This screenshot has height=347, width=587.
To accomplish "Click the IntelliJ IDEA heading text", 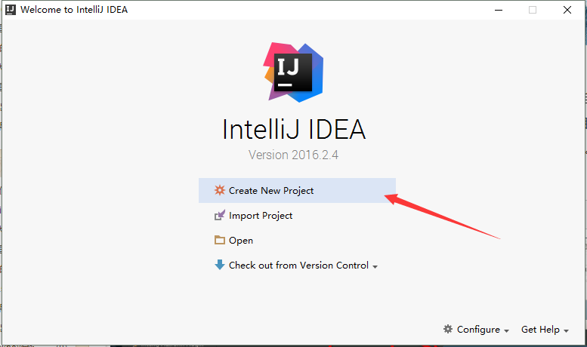I will 294,130.
